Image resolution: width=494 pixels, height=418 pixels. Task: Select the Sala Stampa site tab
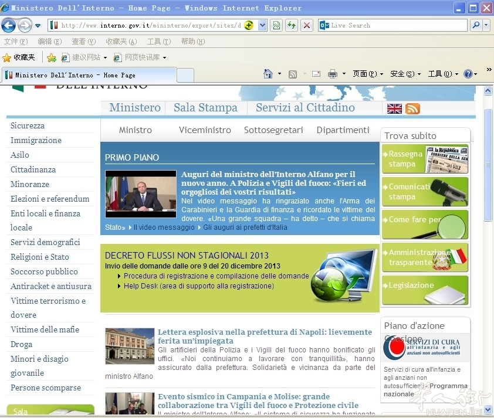(205, 108)
